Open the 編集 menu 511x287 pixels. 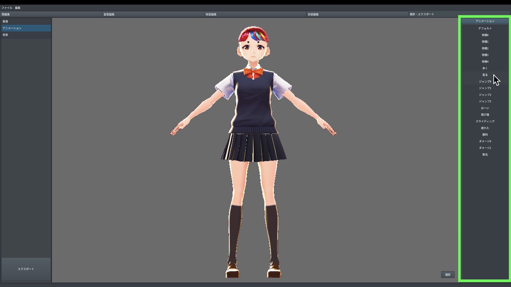point(18,8)
